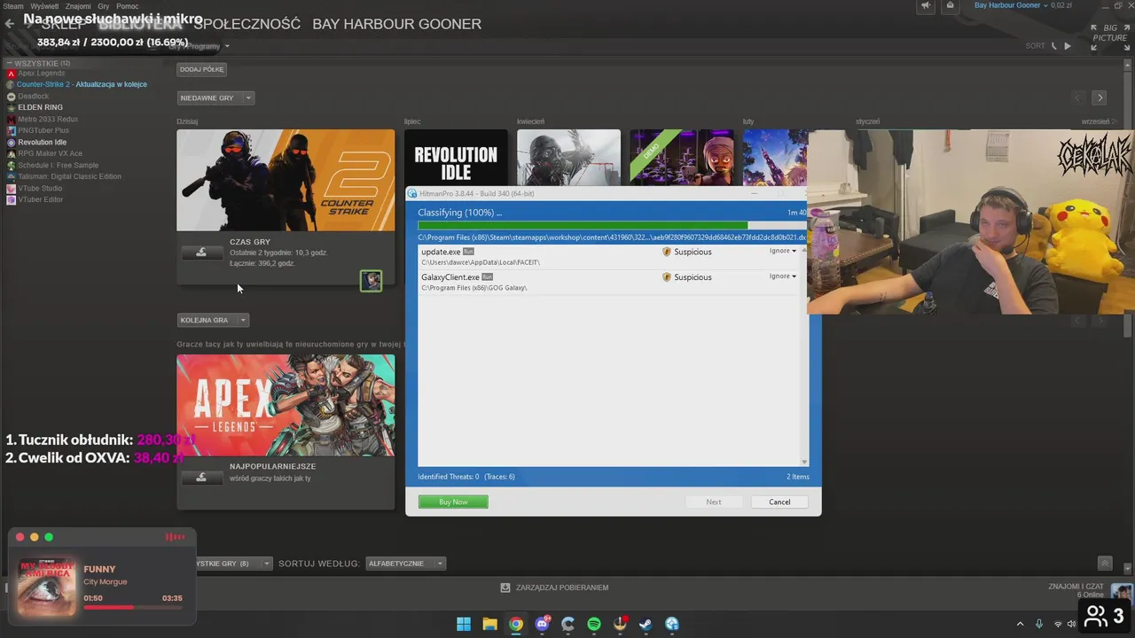This screenshot has height=638, width=1135.
Task: Click the scroll-to-top button in the library
Action: click(1104, 564)
